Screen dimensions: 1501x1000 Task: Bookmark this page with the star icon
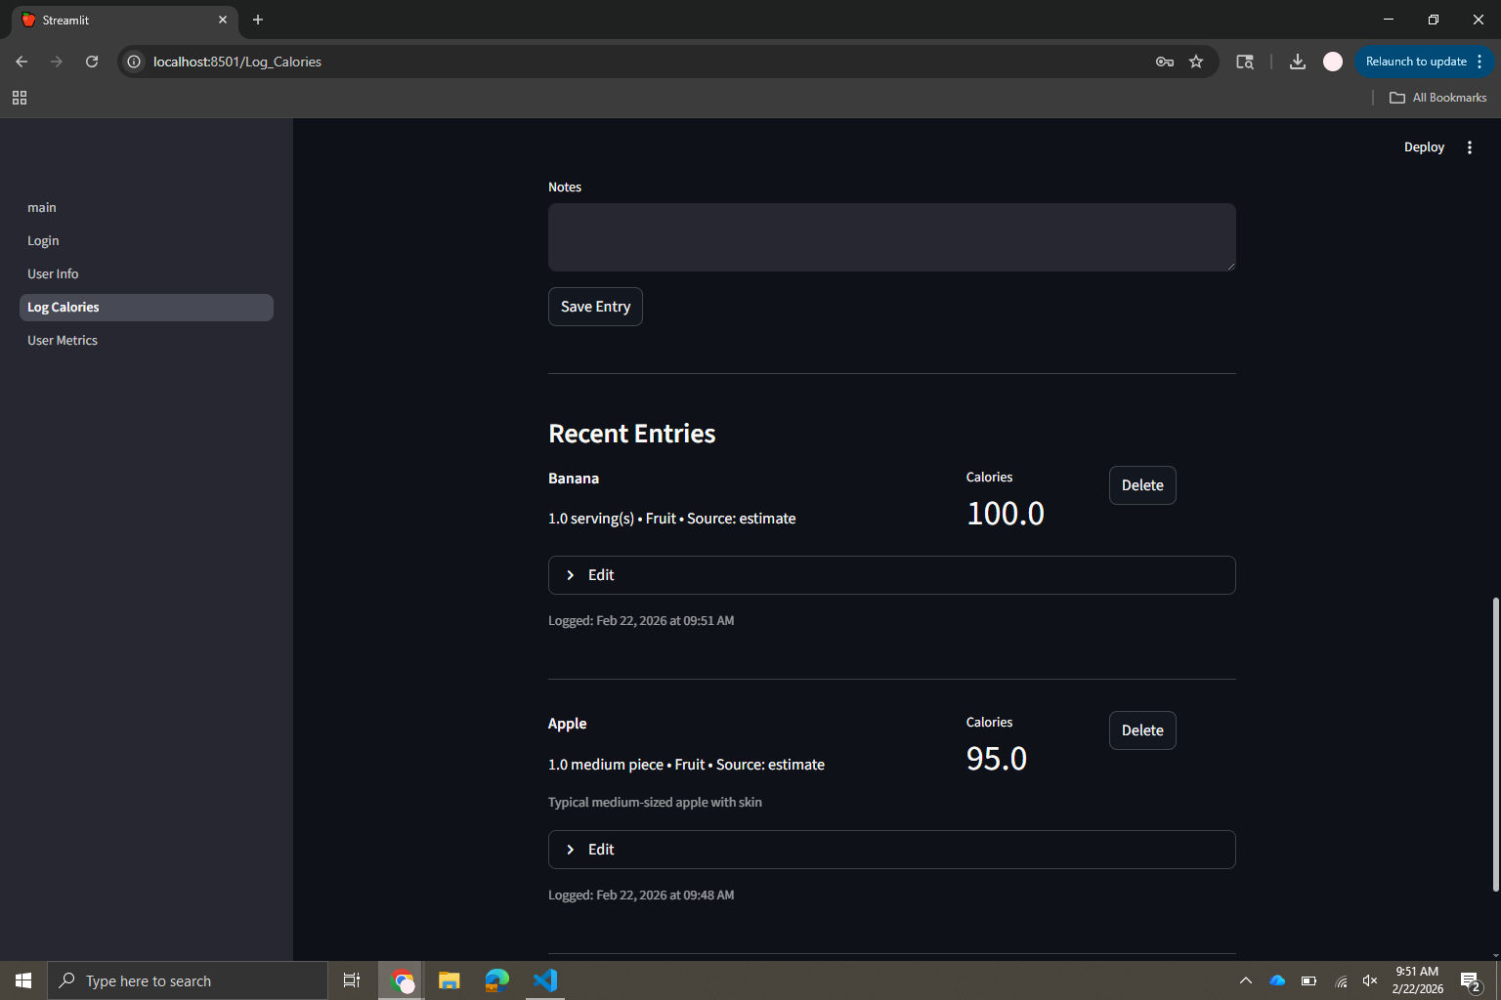click(1196, 62)
